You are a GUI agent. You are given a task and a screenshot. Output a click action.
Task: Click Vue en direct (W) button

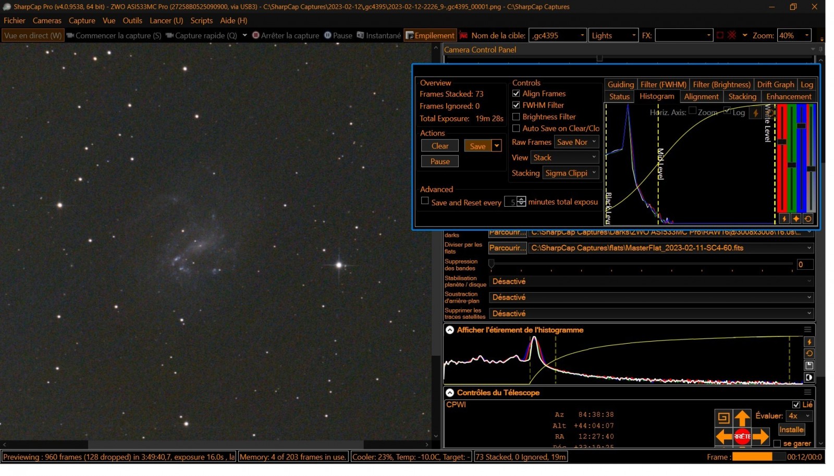[33, 35]
